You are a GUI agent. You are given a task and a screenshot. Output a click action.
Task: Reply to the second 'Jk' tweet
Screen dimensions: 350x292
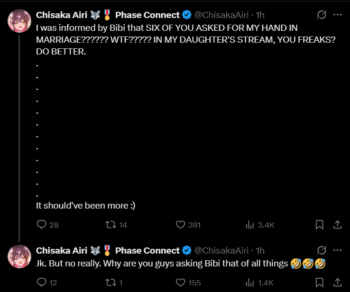[x=42, y=283]
